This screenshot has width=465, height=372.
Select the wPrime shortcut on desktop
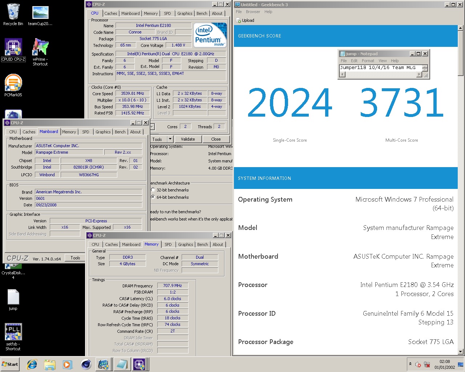coord(40,52)
